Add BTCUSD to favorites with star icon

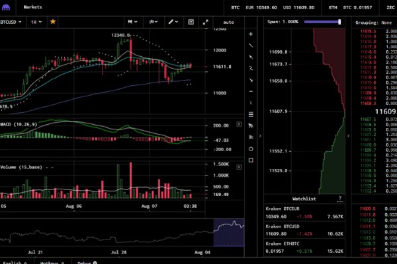tap(53, 22)
